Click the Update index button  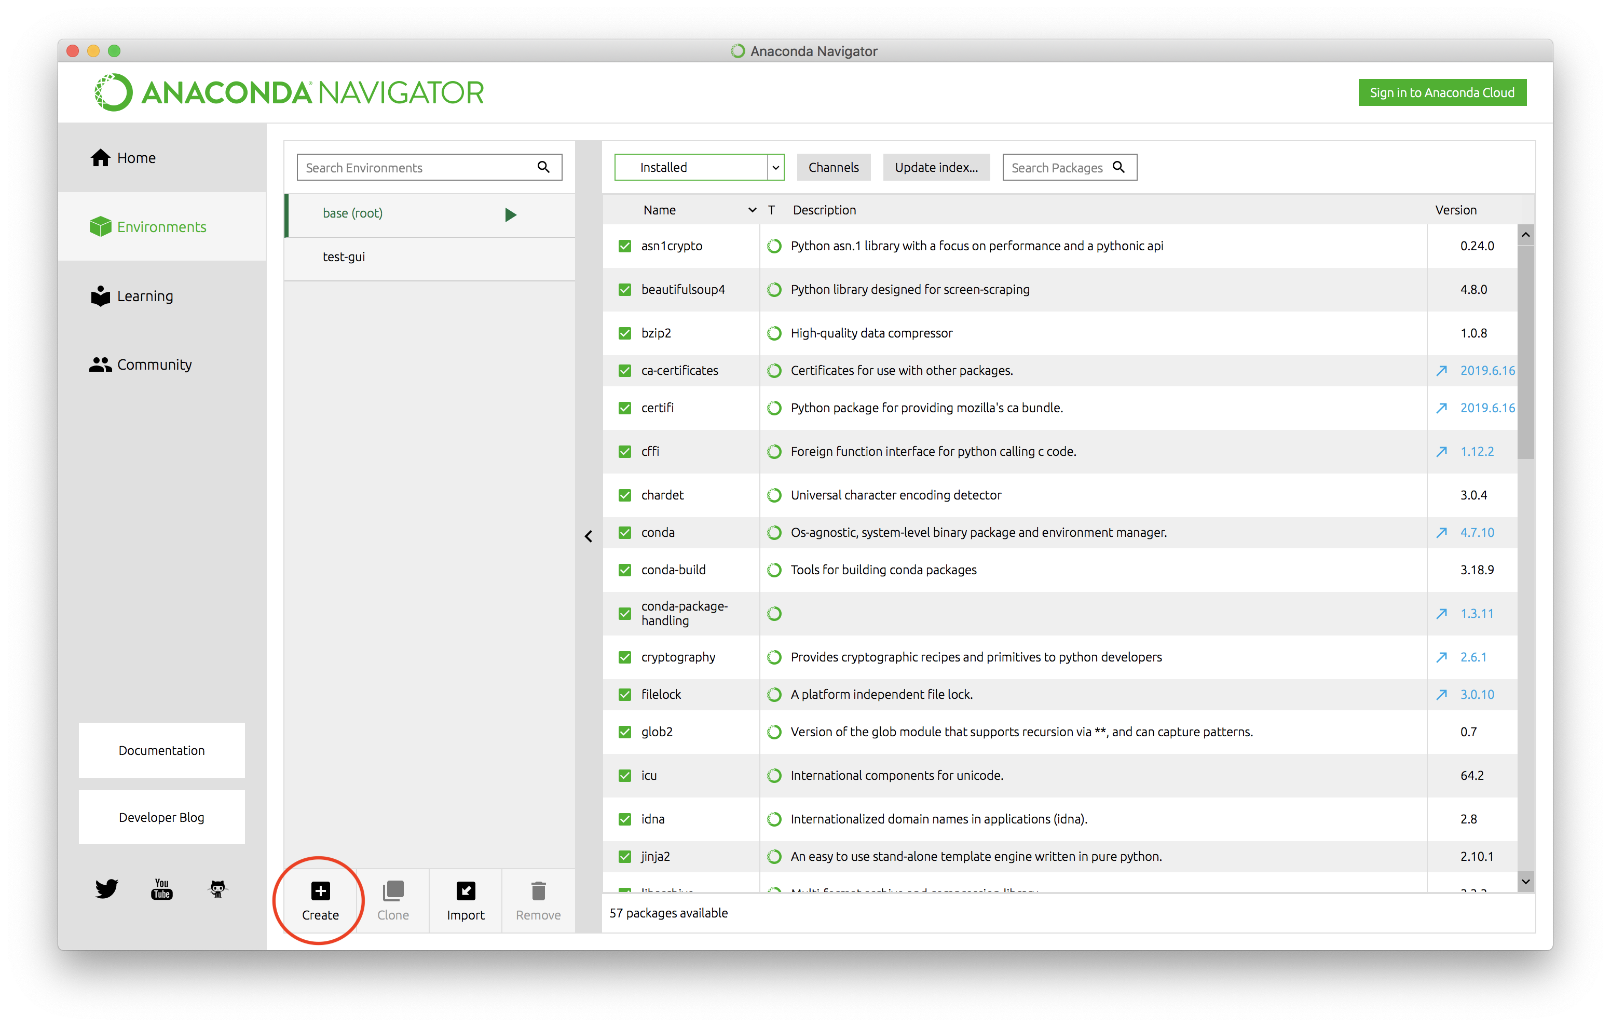coord(935,167)
